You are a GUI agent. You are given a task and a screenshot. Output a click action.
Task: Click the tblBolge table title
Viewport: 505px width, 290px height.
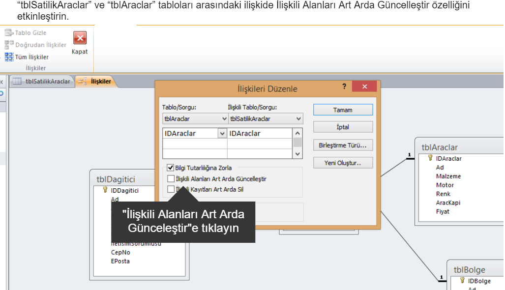[x=469, y=270]
